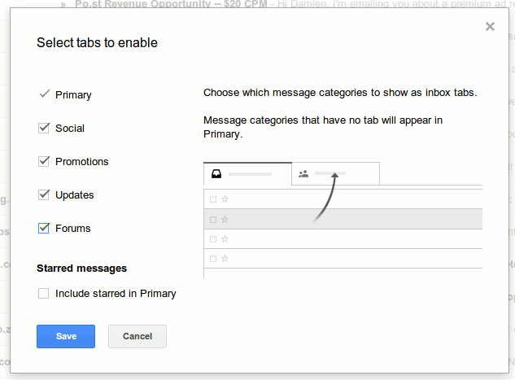
Task: Click the star in fourth preview row
Action: 225,259
